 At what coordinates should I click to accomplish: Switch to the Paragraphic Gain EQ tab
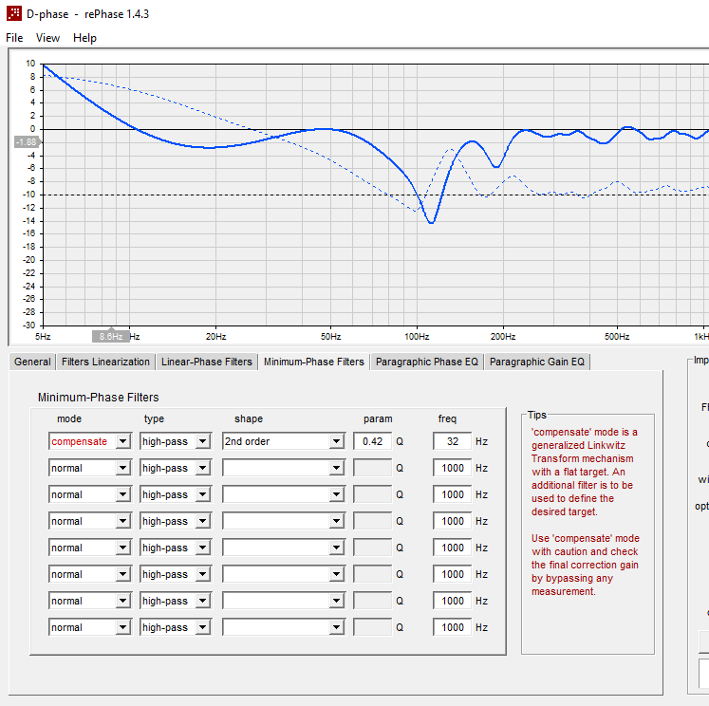[x=536, y=362]
